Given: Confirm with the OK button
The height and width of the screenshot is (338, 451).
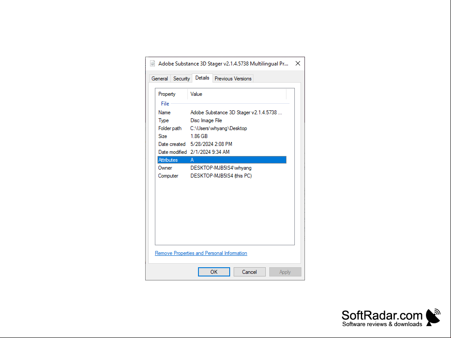Looking at the screenshot, I should [x=214, y=272].
